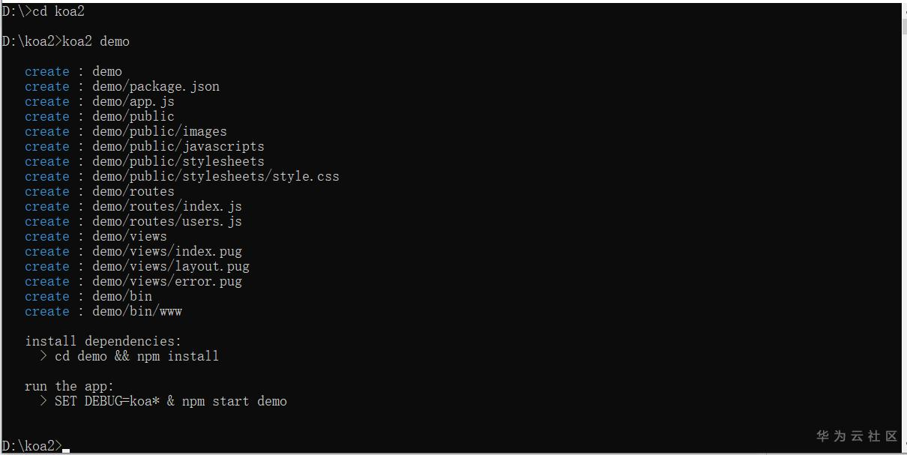
Task: Click the demo/public/images path text
Action: pyautogui.click(x=159, y=131)
